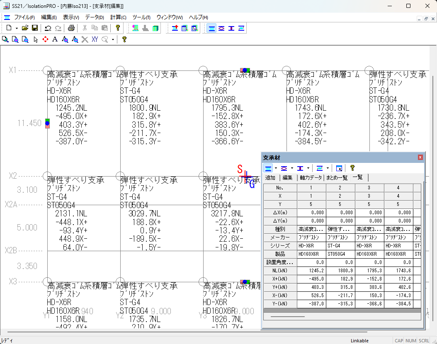Click the blue-dot marker beside 11.450 dimension
Screen dimensions: 437x344
tap(47, 123)
